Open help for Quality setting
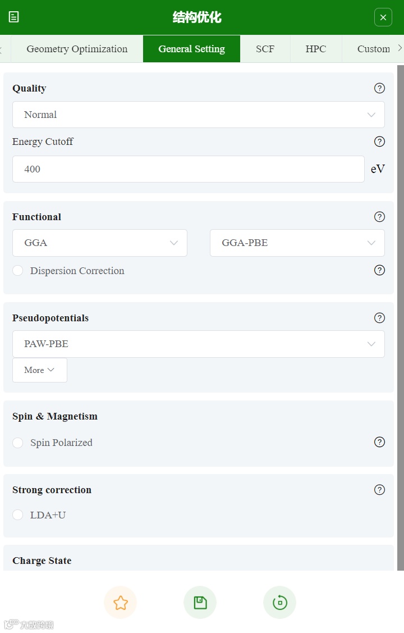 pos(379,88)
